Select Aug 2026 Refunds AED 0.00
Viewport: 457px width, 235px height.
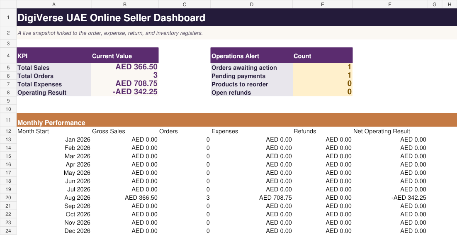click(323, 198)
